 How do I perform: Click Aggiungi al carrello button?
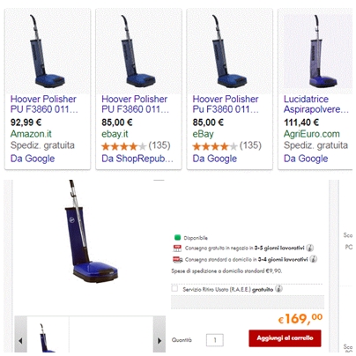(285, 338)
